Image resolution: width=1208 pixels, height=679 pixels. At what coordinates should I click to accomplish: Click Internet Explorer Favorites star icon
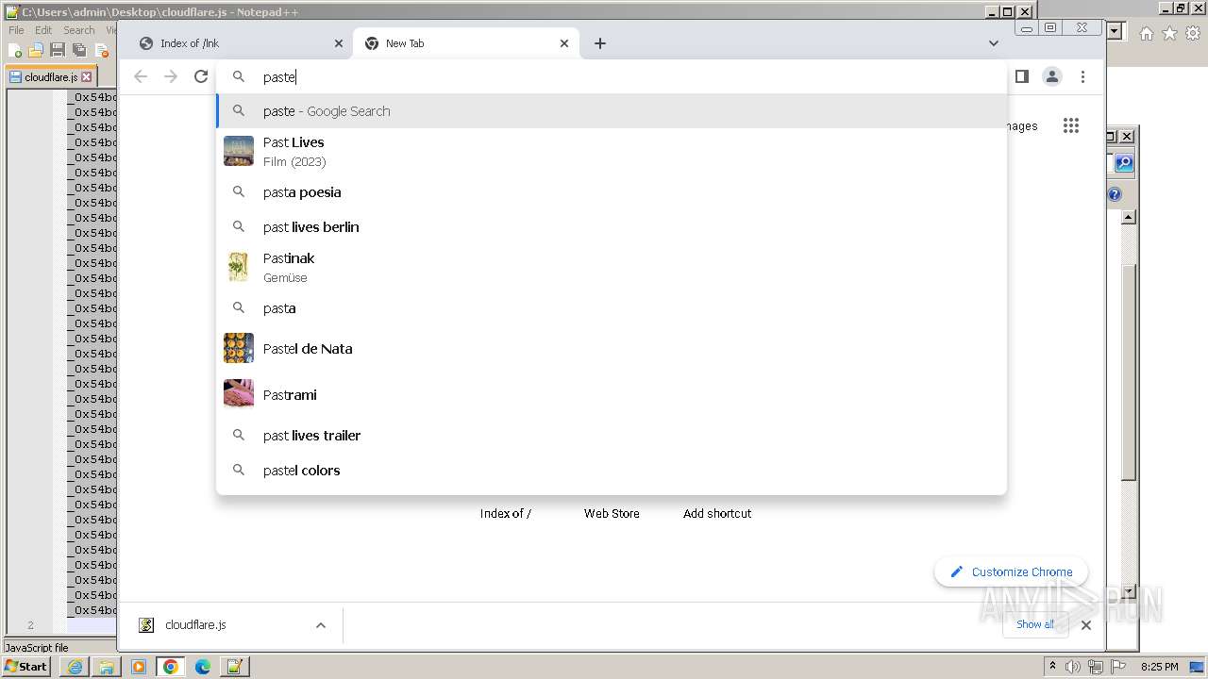tap(1169, 33)
